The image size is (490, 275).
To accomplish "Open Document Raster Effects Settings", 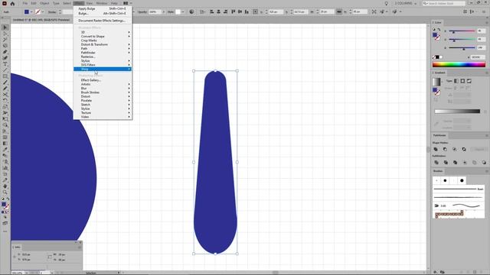I will 103,21.
